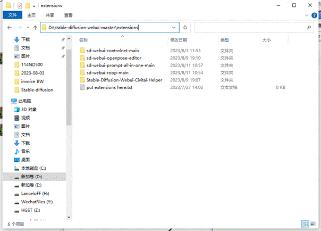The width and height of the screenshot is (321, 231).
Task: Select the sd-webui-controlnet-main folder icon
Action: click(82, 51)
